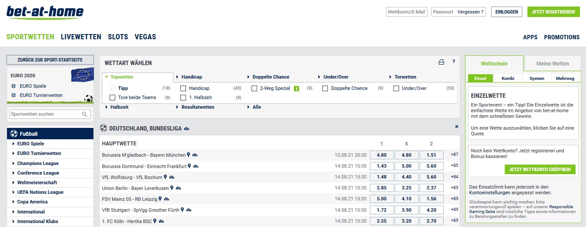Enable the Handicap checkbox
The height and width of the screenshot is (227, 586).
(x=183, y=89)
